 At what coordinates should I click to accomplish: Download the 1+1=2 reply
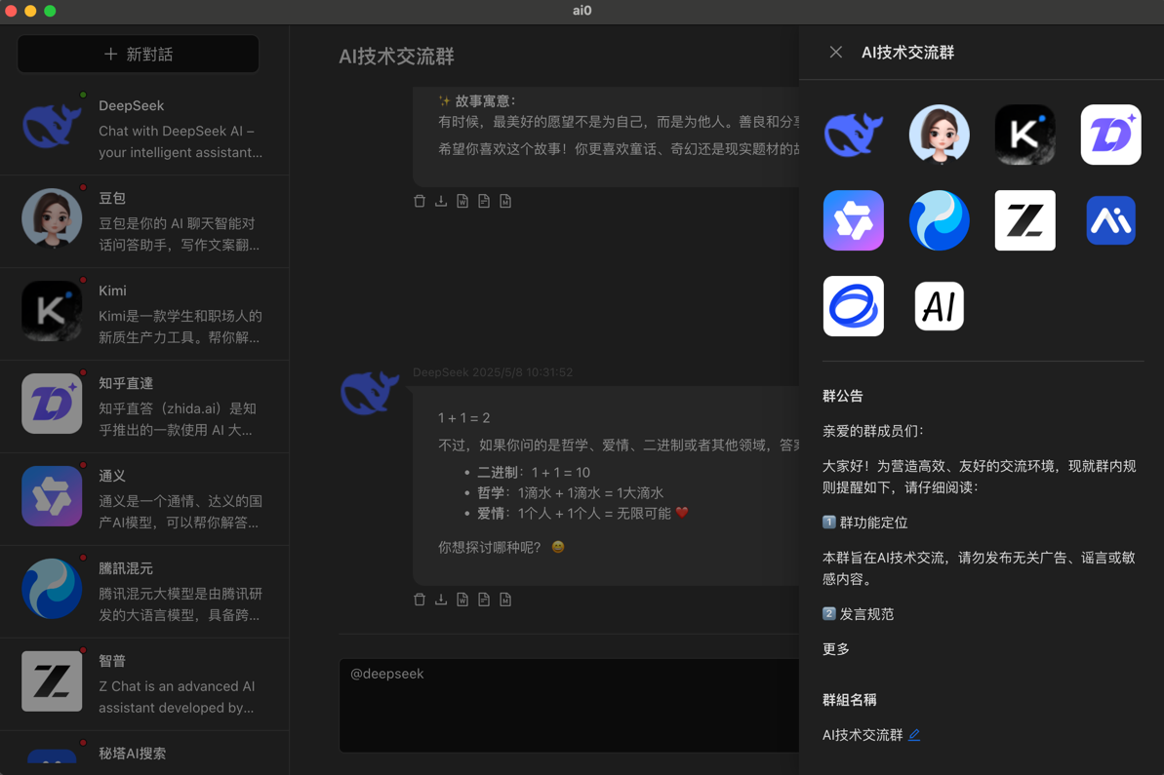click(x=441, y=600)
